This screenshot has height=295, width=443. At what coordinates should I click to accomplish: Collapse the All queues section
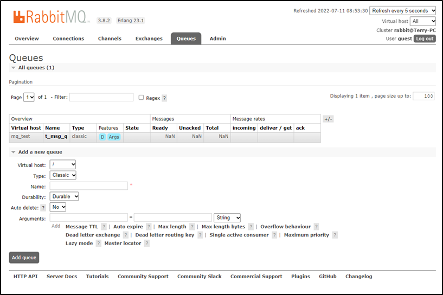(36, 68)
